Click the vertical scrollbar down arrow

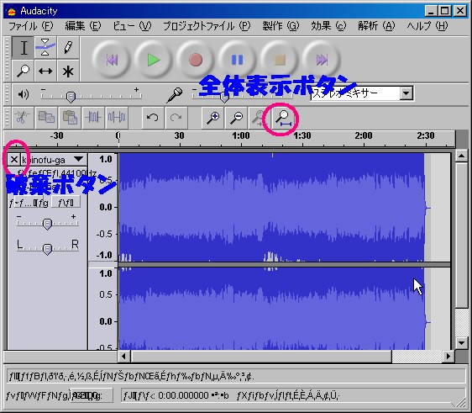(461, 342)
